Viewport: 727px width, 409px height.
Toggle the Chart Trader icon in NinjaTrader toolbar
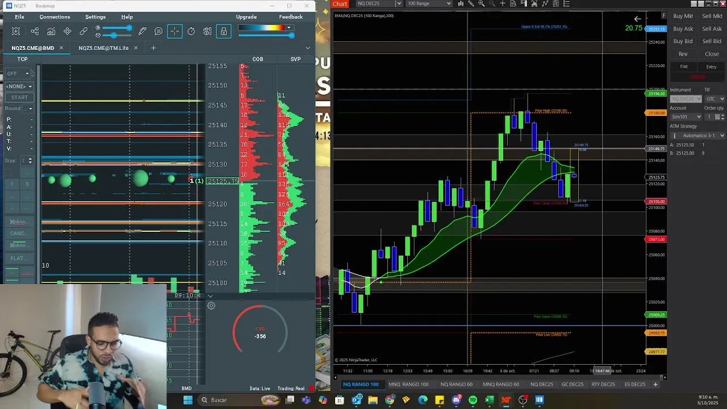(524, 3)
